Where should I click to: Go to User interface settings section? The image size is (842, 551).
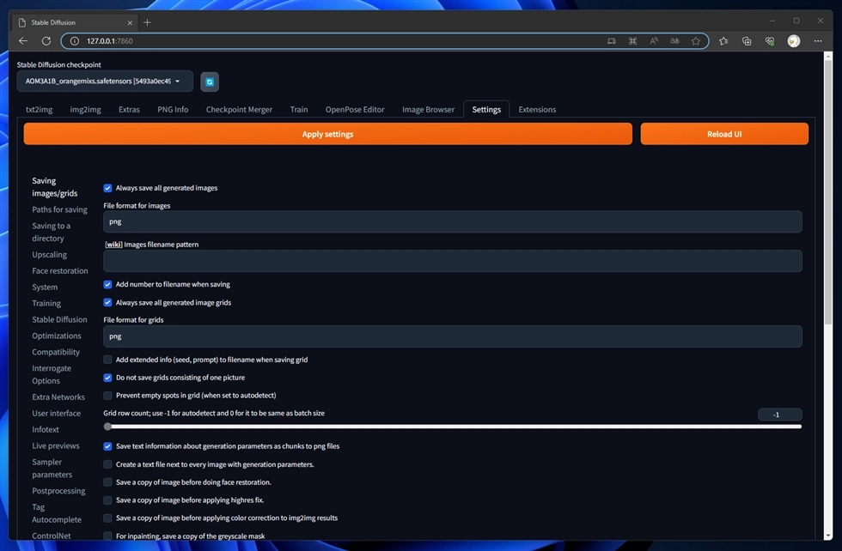57,413
